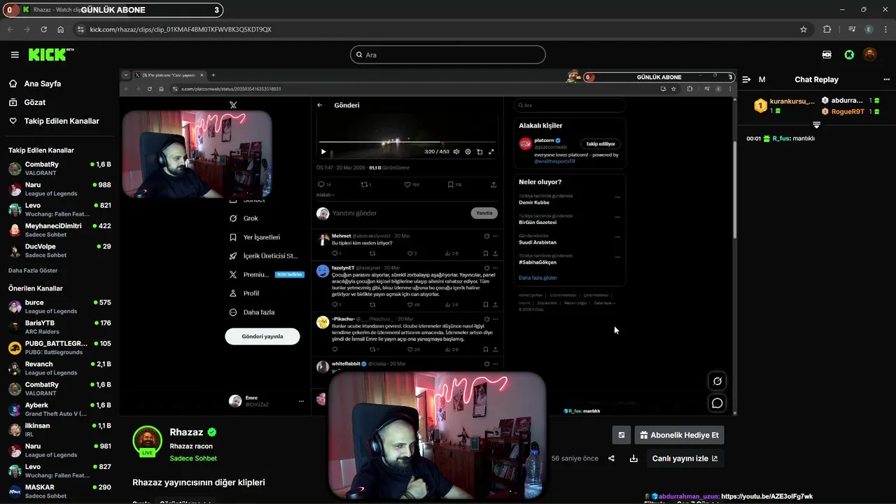Open MASKAR channel in recommended list
896x504 pixels.
59,491
